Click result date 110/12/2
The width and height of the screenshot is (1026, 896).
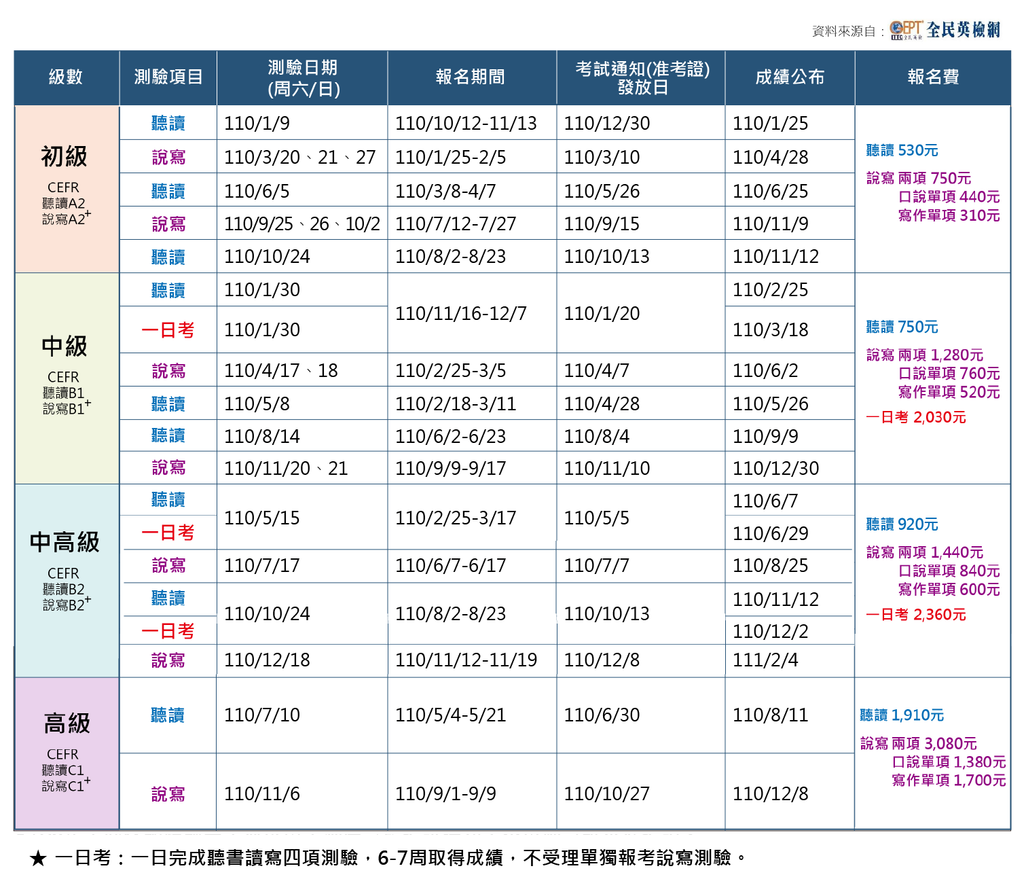(x=770, y=632)
